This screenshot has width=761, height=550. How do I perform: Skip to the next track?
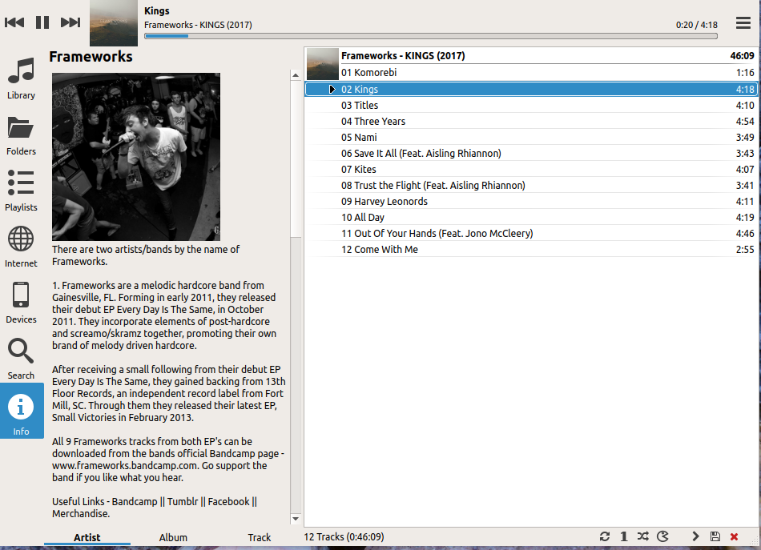70,22
